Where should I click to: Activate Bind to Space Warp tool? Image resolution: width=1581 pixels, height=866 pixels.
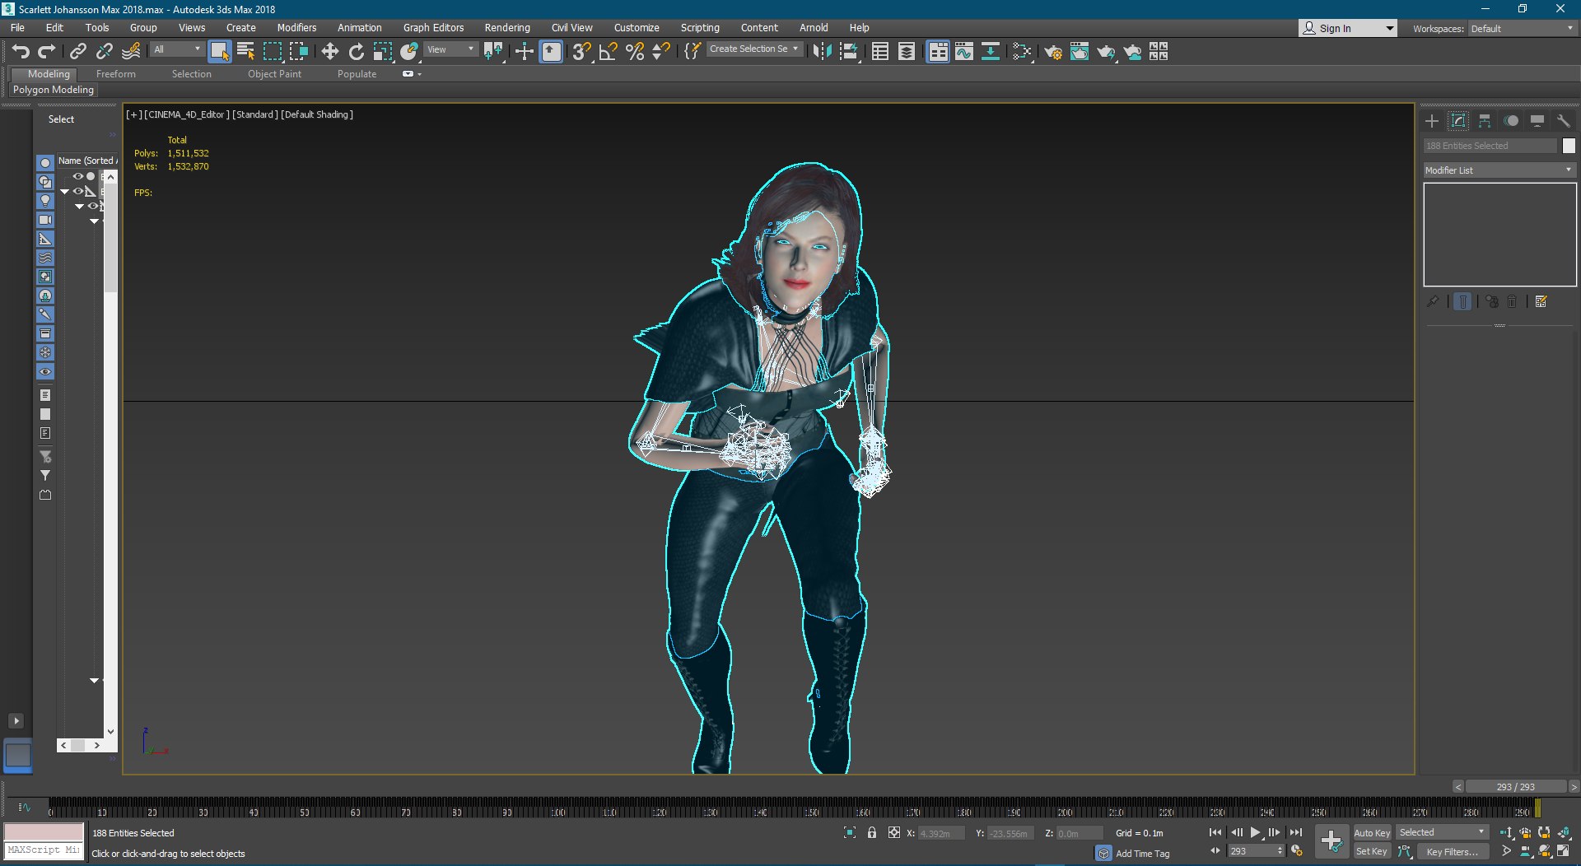pyautogui.click(x=131, y=51)
